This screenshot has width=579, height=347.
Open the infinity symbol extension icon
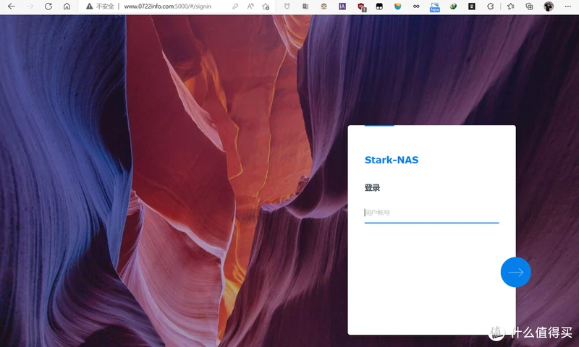tap(416, 7)
